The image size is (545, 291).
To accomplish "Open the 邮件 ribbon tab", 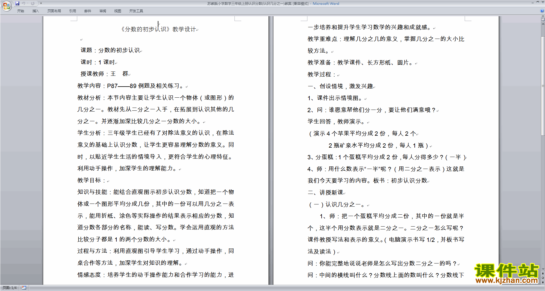I will coord(88,11).
